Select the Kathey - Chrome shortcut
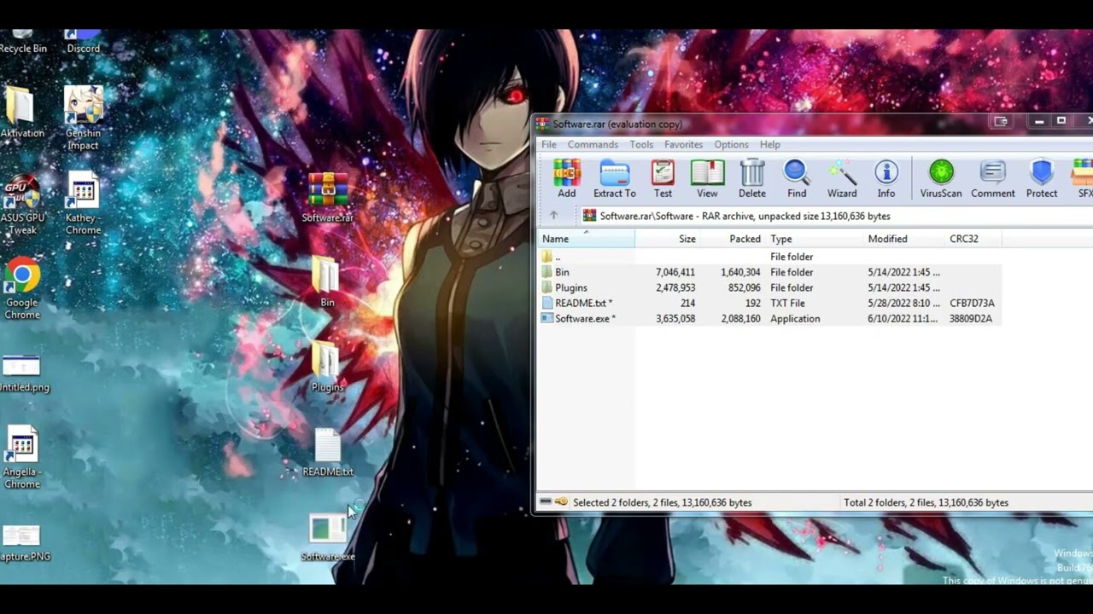Screen dimensions: 1093x614 point(83,203)
